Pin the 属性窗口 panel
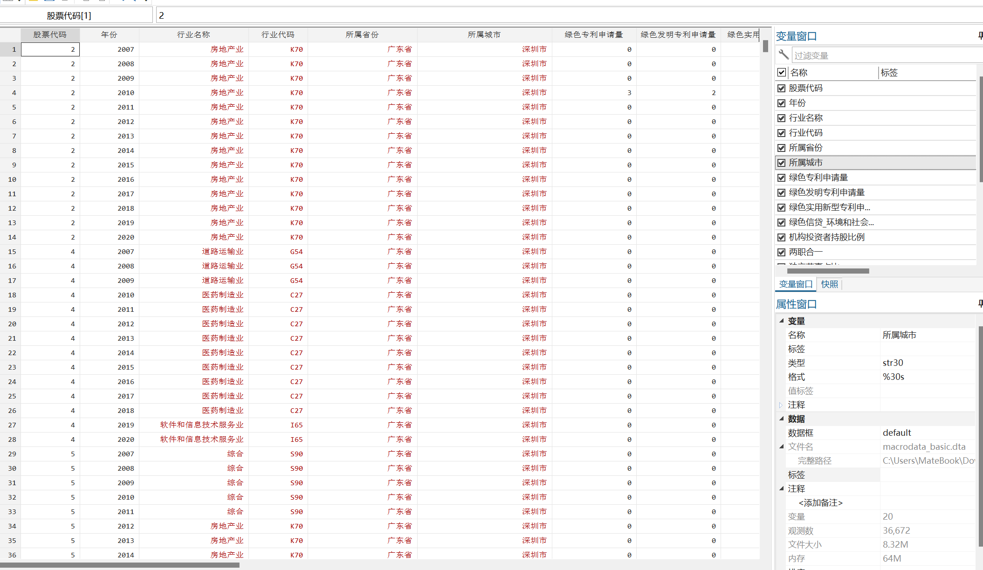Screen dimensions: 983x570 (980, 304)
